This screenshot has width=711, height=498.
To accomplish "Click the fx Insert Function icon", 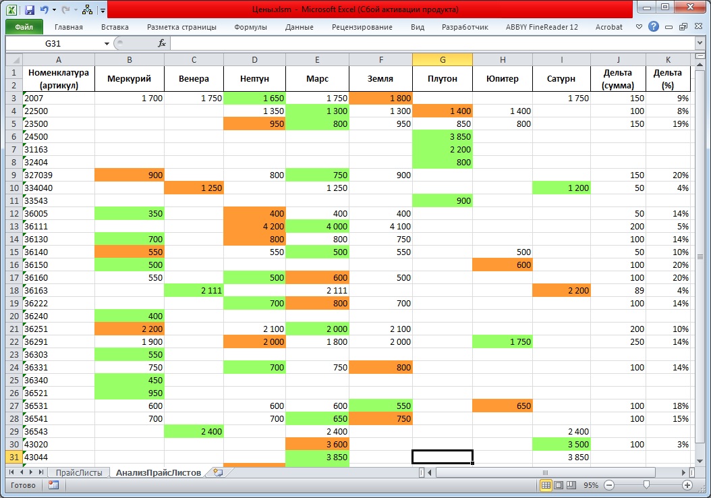I will (161, 43).
